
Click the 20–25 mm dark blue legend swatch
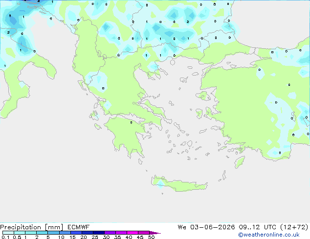click(88, 233)
